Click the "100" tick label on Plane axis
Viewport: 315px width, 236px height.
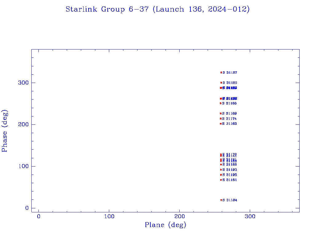pyautogui.click(x=109, y=216)
